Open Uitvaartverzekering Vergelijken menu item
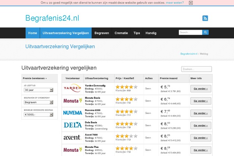Image resolution: width=234 pixels, height=156 pixels. click(66, 33)
